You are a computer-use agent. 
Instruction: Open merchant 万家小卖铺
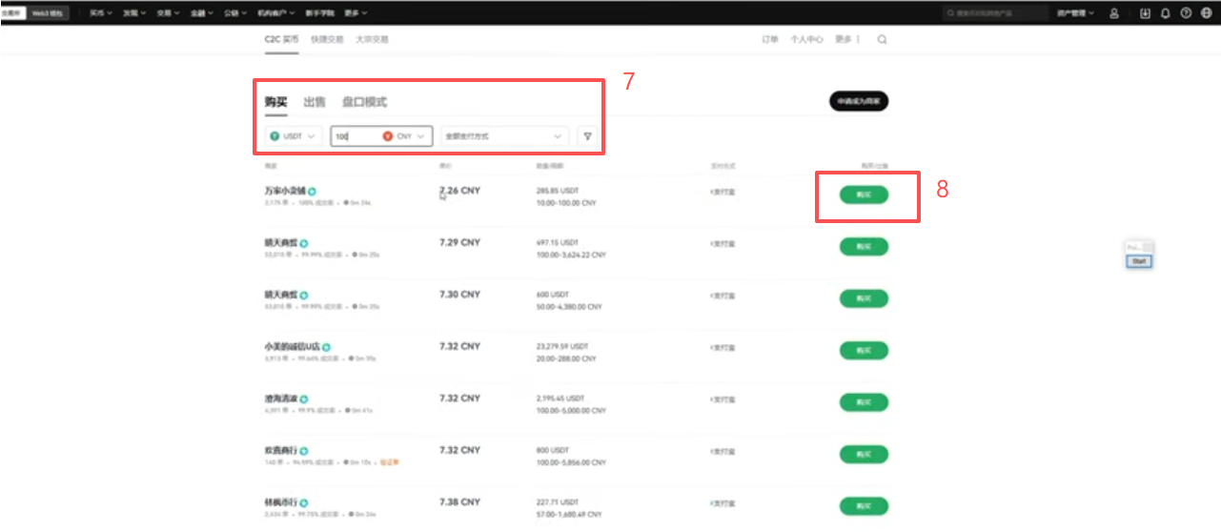[285, 191]
